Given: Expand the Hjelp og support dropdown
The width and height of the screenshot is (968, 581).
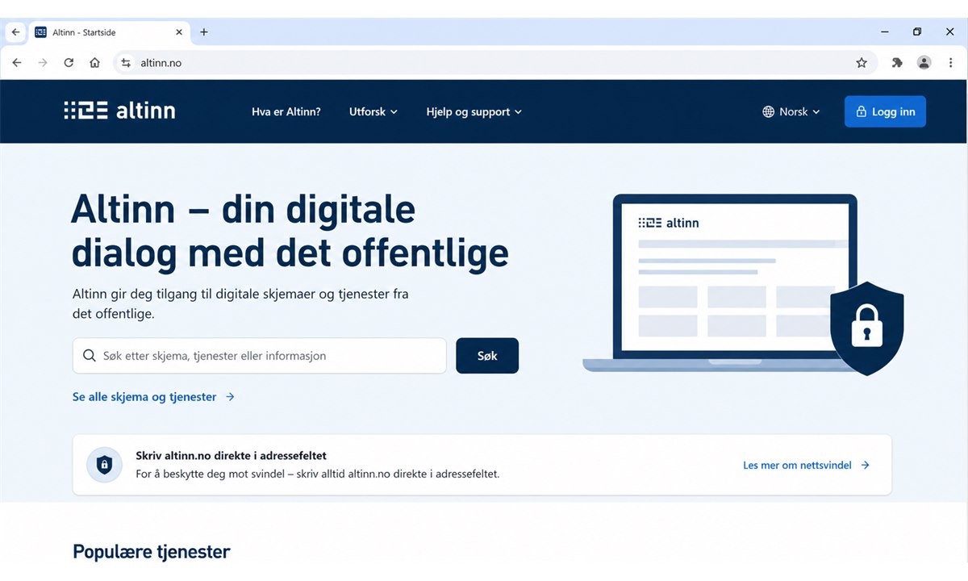Looking at the screenshot, I should 474,112.
